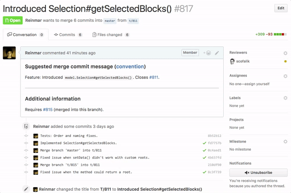Open the convention link

[130, 66]
